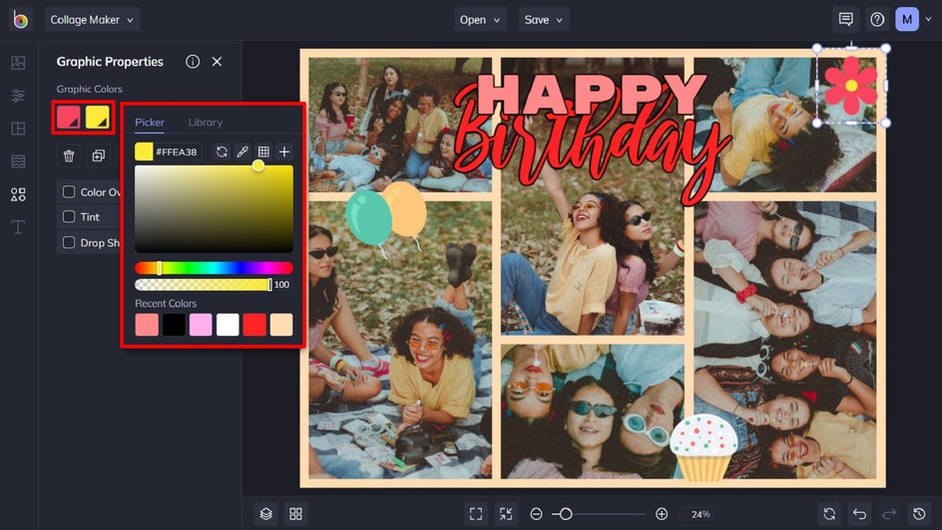Redo the last undone action
Screen dimensions: 942x530
pos(889,514)
